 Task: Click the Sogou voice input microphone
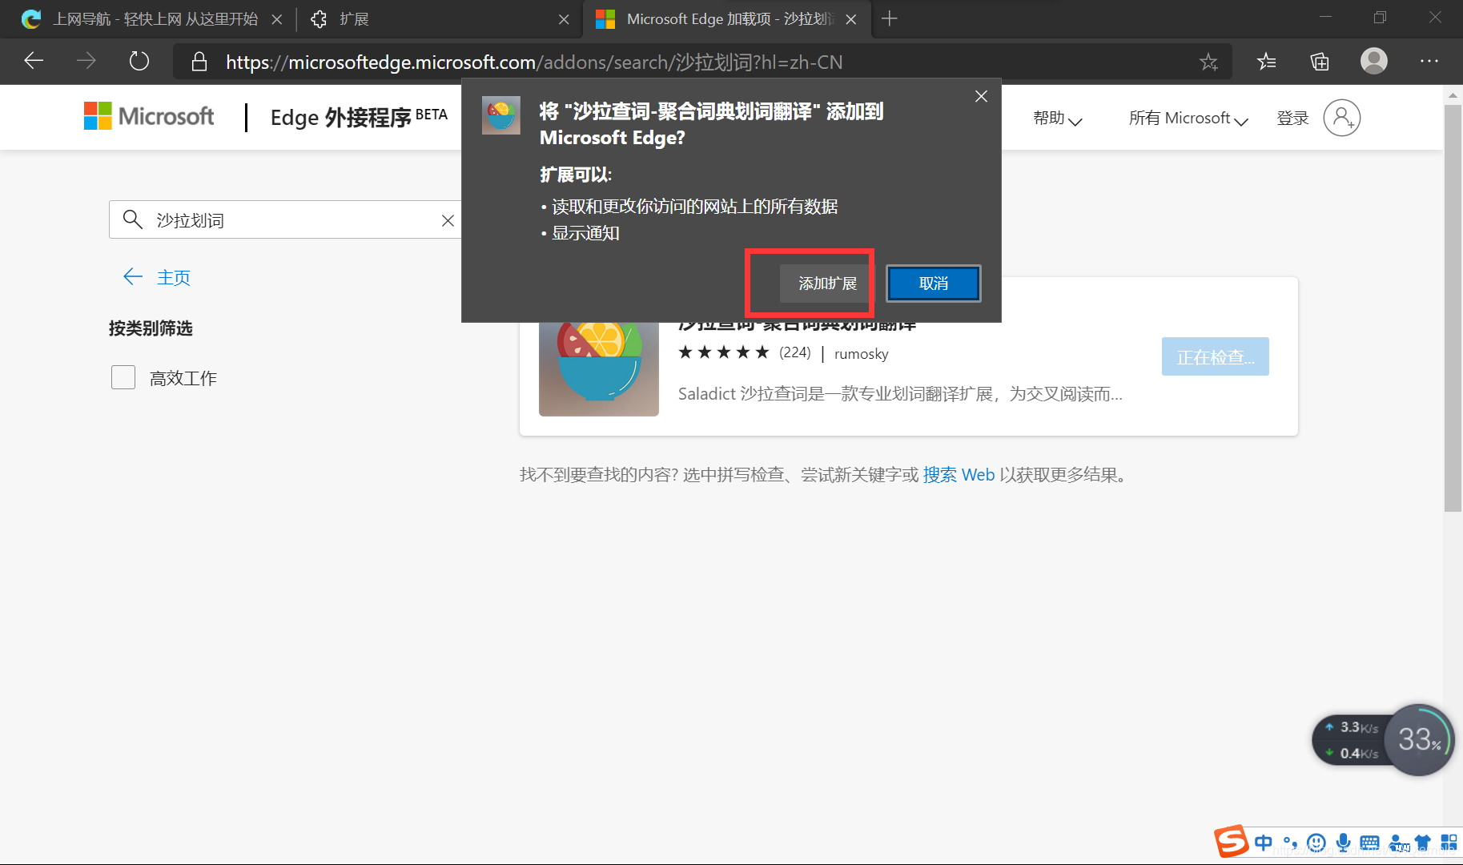1343,843
